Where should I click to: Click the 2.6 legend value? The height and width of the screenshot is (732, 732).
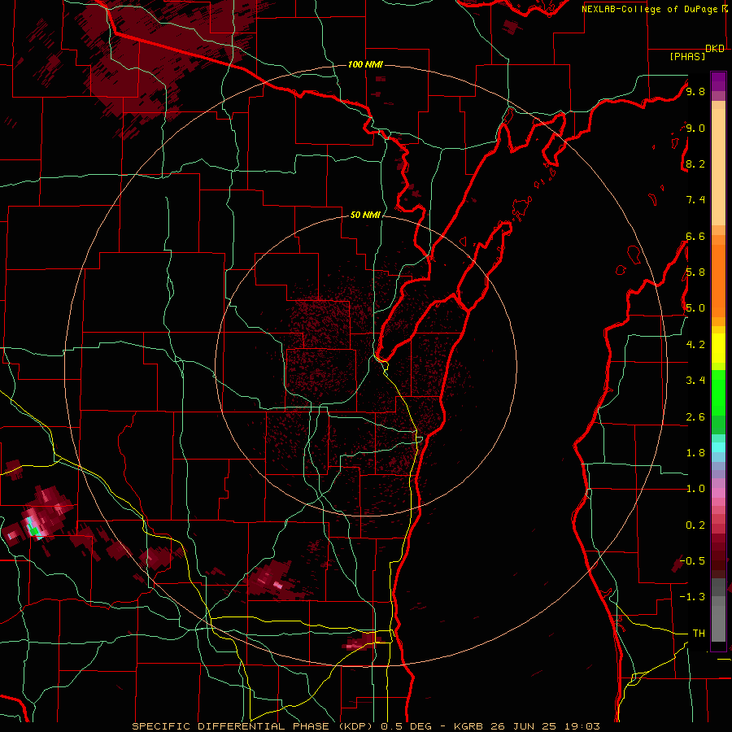(x=695, y=417)
